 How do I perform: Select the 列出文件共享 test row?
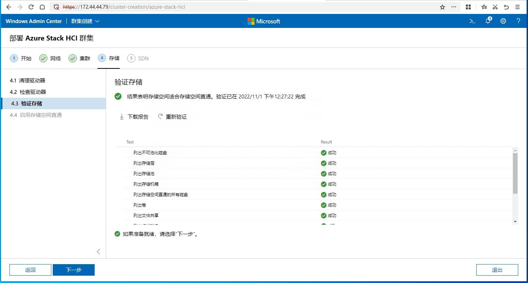tap(318, 215)
